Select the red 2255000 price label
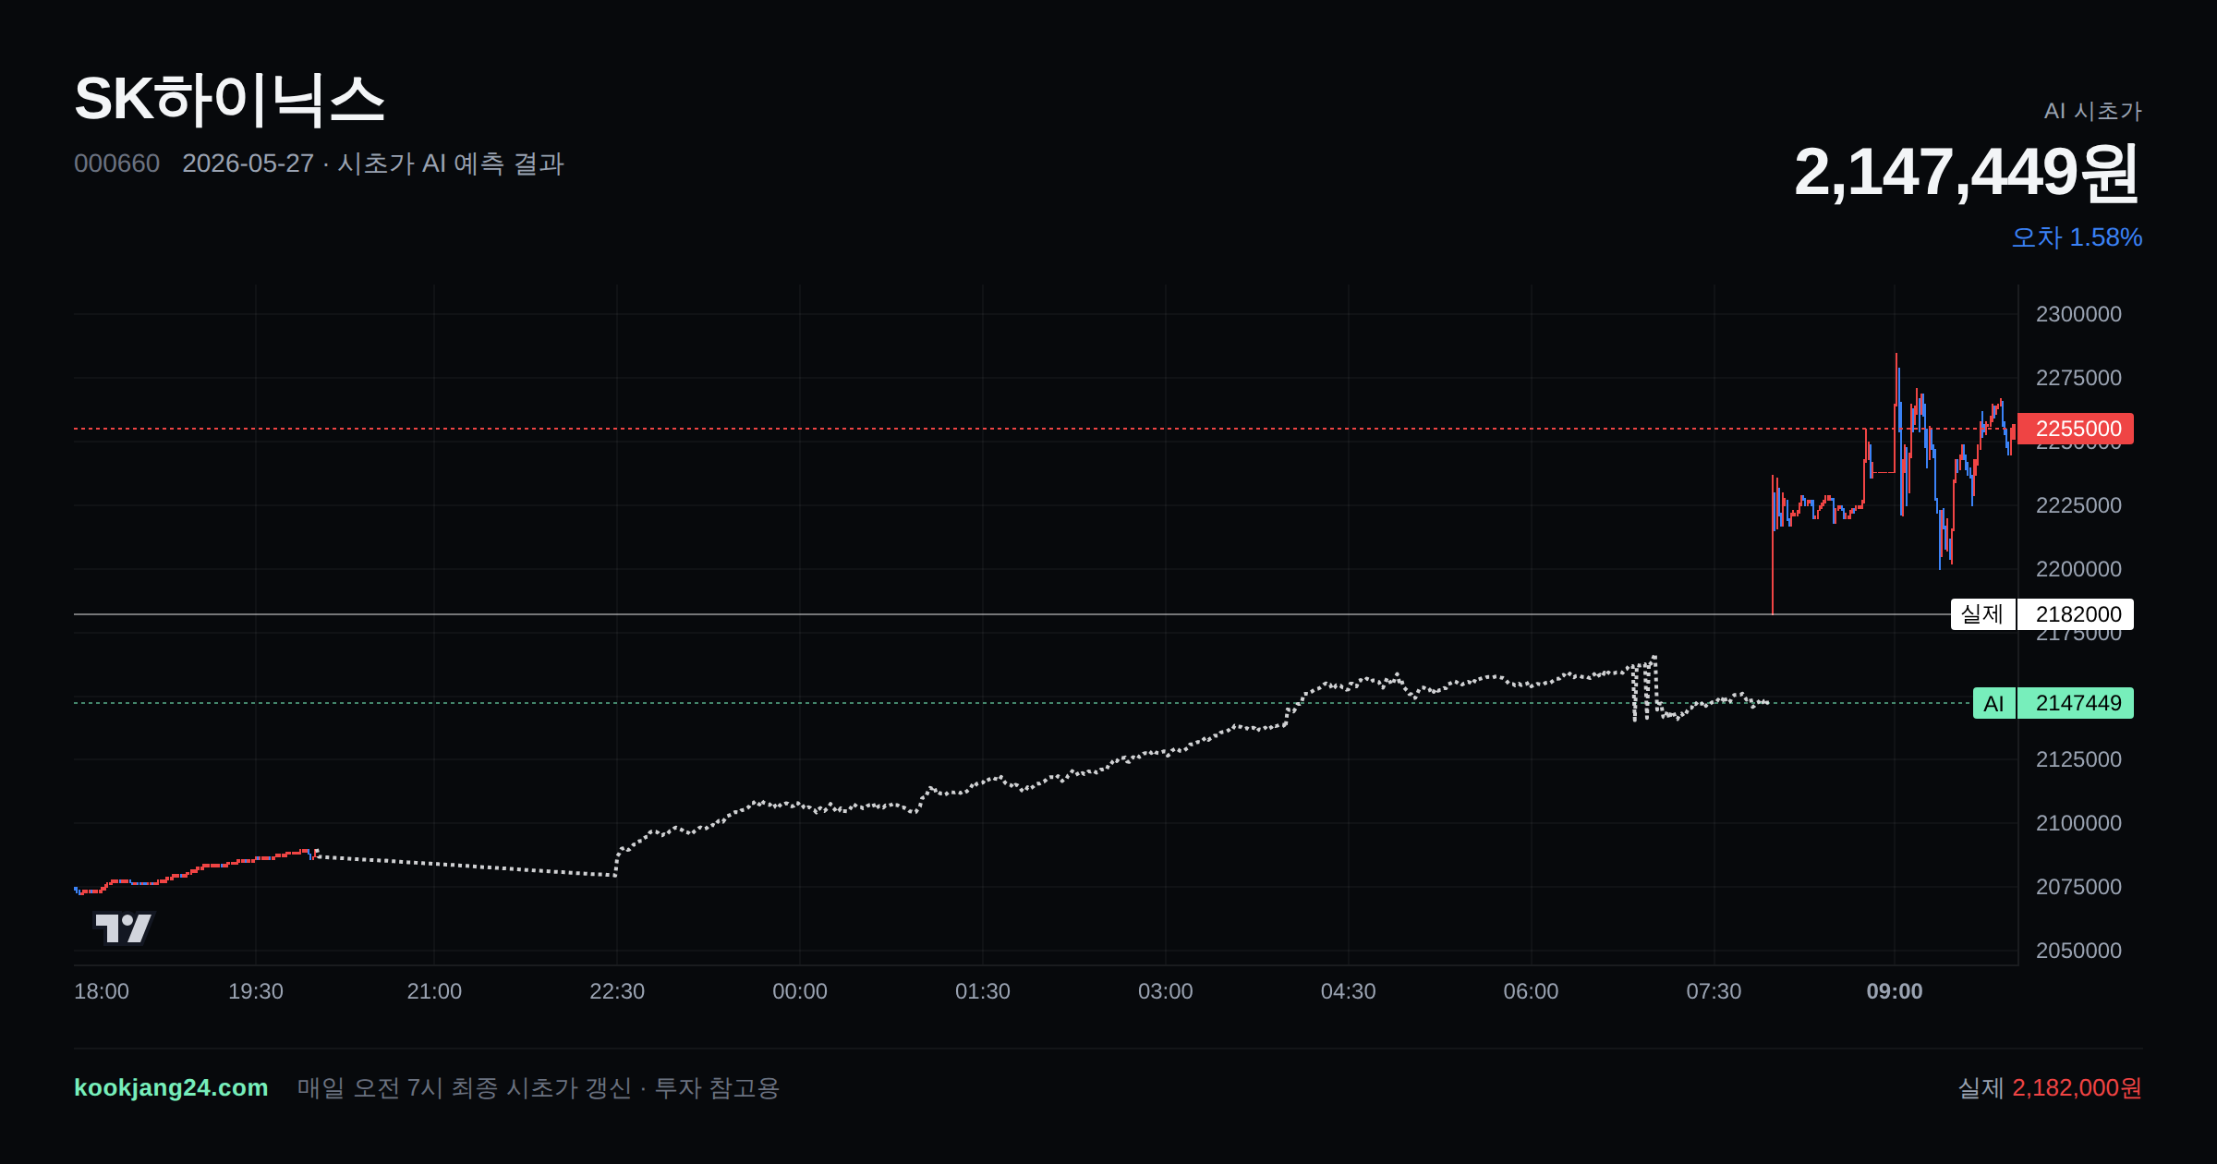The width and height of the screenshot is (2217, 1164). [x=2076, y=429]
